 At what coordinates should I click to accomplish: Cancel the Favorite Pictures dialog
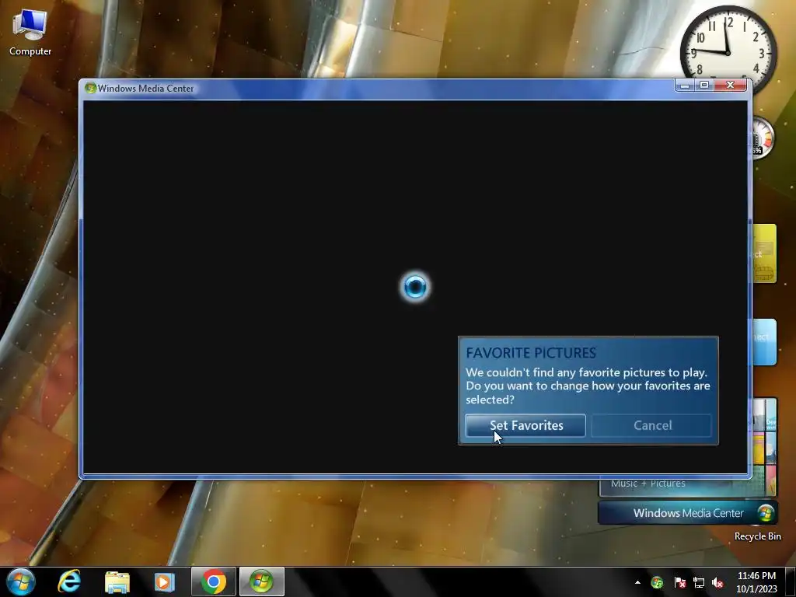pos(652,425)
